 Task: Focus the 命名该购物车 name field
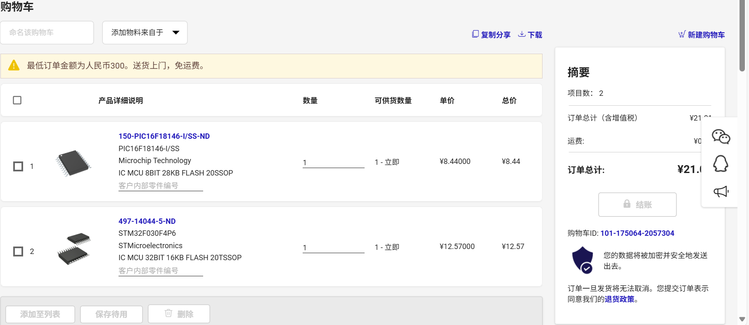[x=47, y=33]
